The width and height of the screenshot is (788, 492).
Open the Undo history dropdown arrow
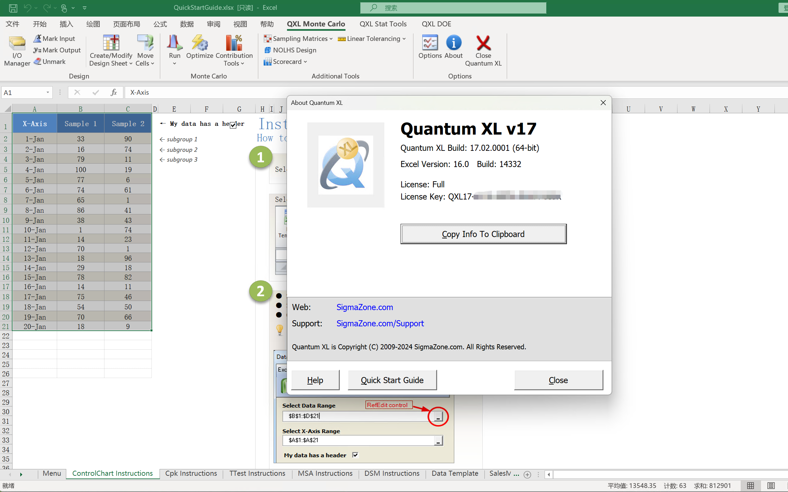click(36, 8)
